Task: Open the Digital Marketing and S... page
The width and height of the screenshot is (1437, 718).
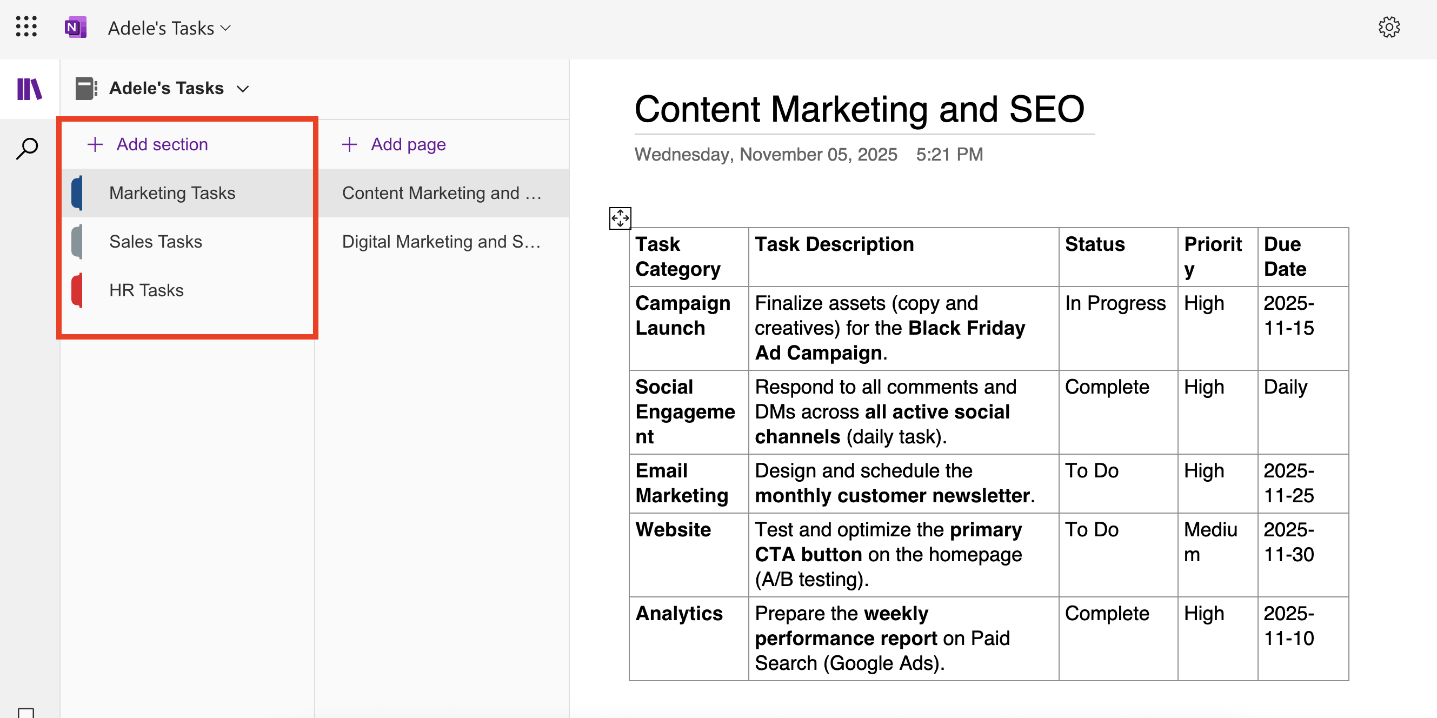Action: point(441,241)
